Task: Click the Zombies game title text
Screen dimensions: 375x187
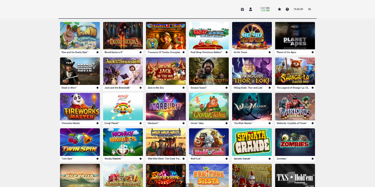Action: click(282, 159)
